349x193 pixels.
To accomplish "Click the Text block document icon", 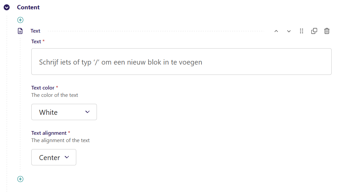I will 20,31.
